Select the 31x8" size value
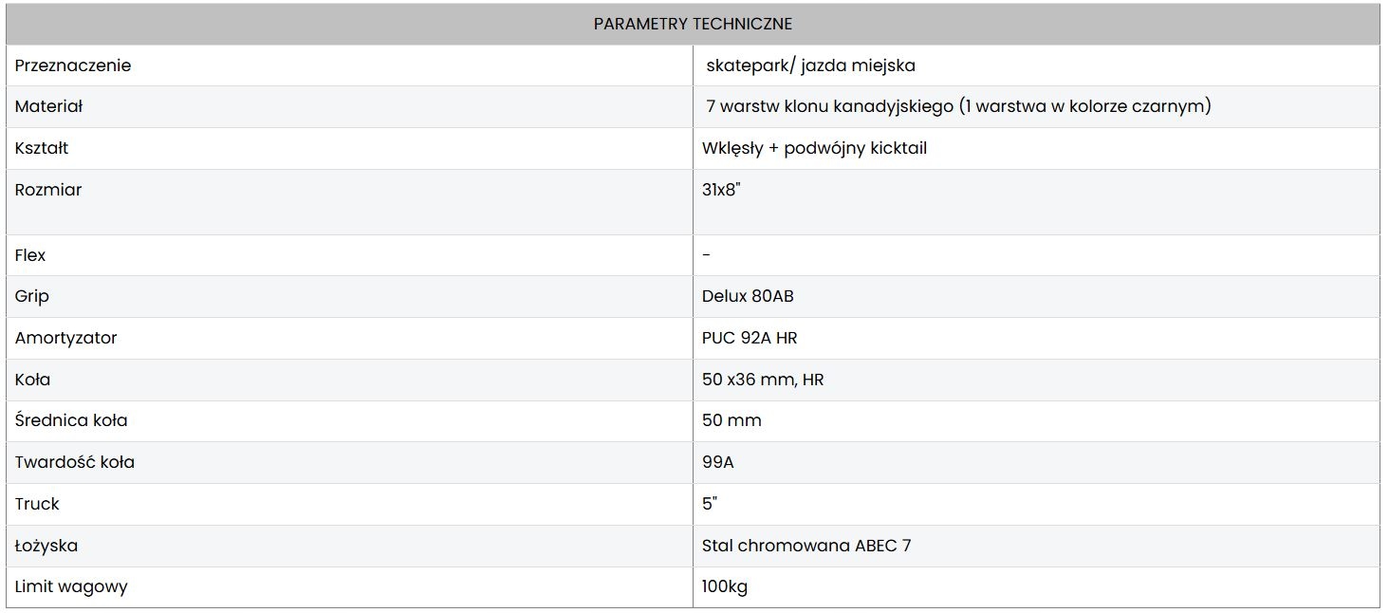This screenshot has height=613, width=1389. (x=721, y=190)
